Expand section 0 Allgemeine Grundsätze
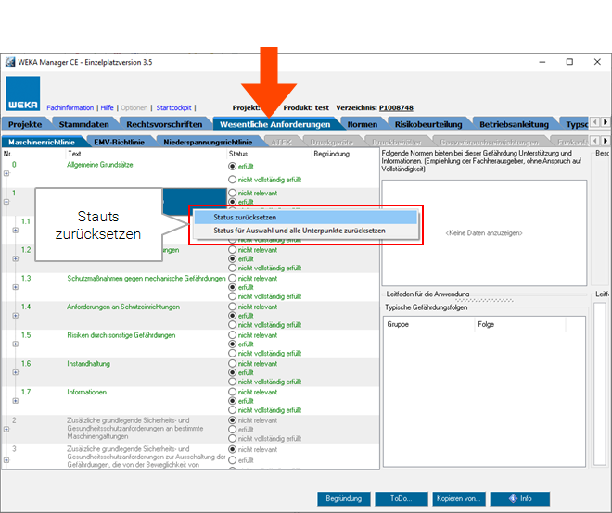The image size is (612, 513). (x=6, y=172)
